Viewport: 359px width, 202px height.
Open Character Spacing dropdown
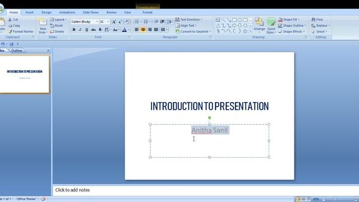[x=107, y=30]
